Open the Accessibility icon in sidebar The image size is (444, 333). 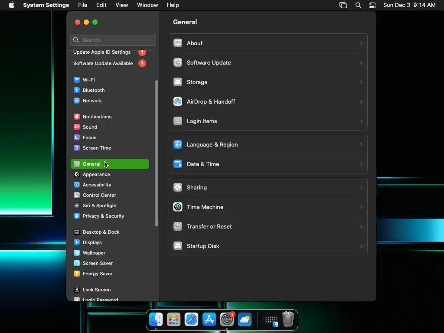[x=76, y=185]
